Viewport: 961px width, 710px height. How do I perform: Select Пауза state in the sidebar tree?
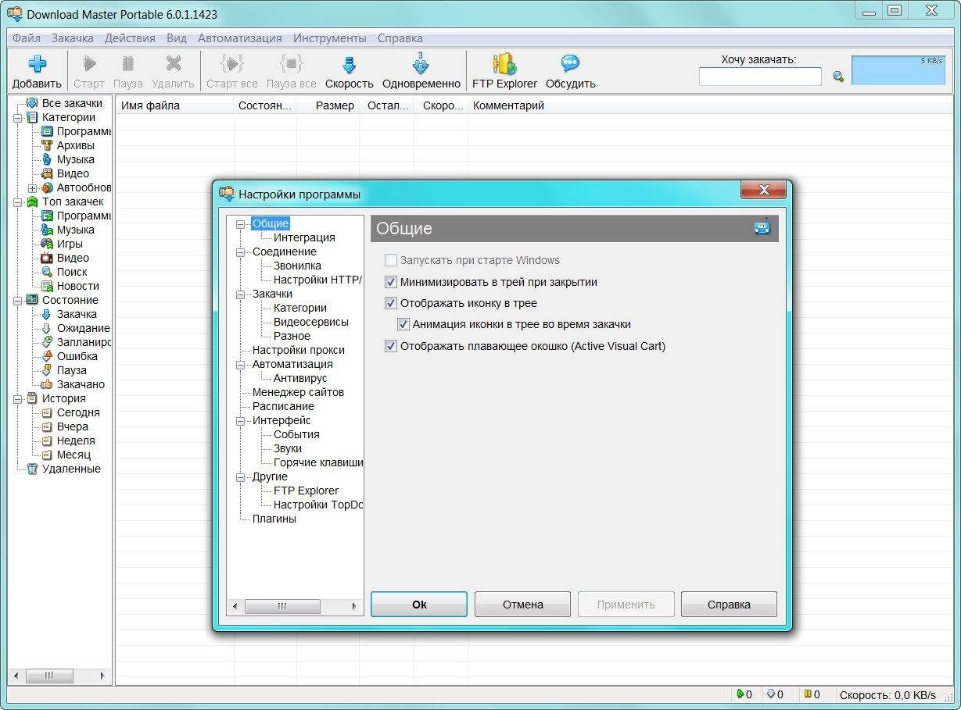point(71,370)
